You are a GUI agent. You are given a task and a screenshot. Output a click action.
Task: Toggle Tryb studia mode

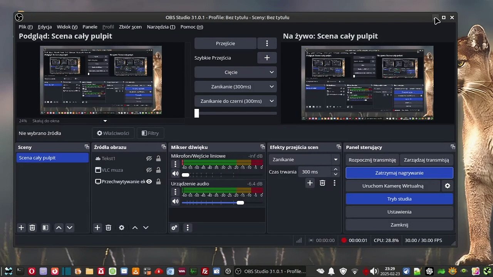pos(399,199)
